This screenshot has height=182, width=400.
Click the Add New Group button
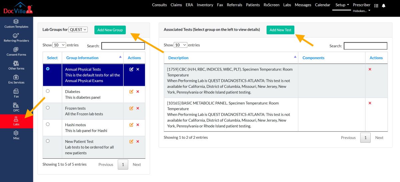[110, 30]
